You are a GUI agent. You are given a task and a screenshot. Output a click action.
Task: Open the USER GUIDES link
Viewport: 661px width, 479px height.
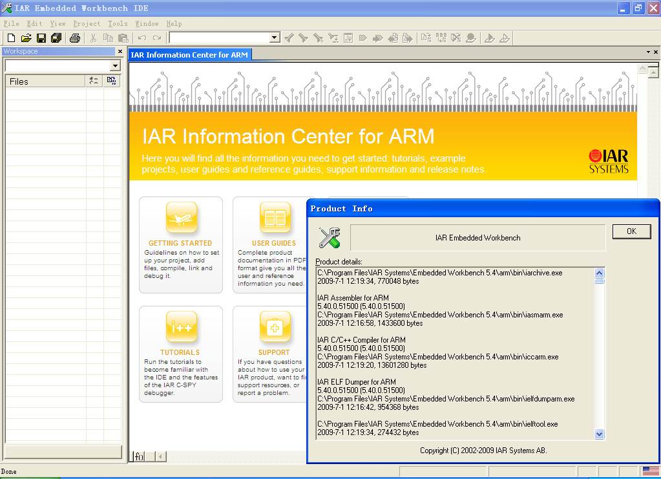pyautogui.click(x=274, y=243)
